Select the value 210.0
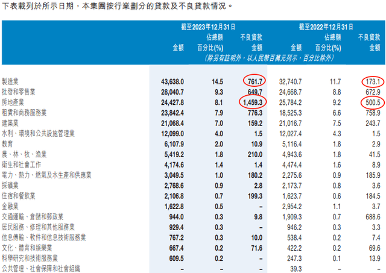The height and width of the screenshot is (273, 386). [x=255, y=154]
